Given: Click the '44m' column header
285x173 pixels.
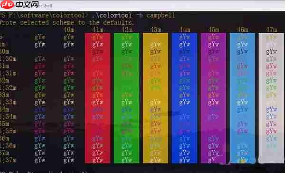Looking at the screenshot, I should 184,29.
